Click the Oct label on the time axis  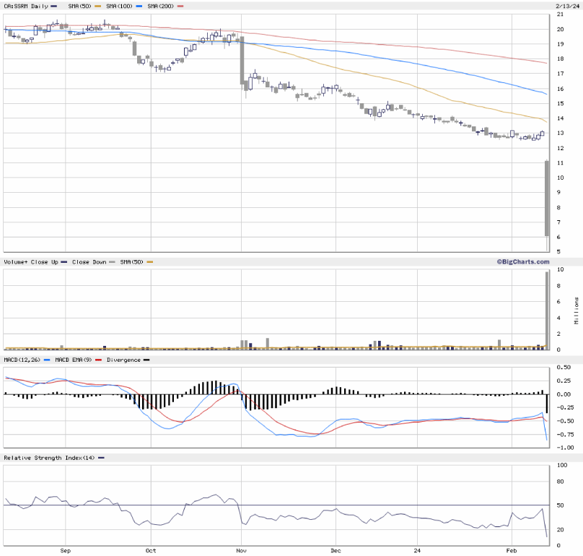click(150, 549)
